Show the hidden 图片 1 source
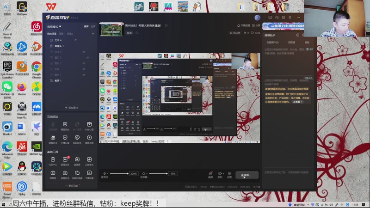 click(84, 75)
